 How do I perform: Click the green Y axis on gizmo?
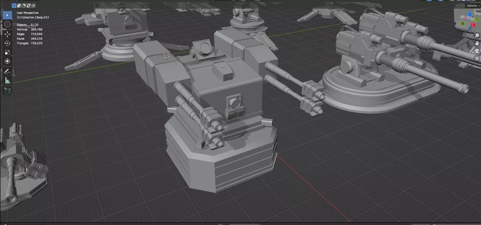tap(477, 19)
